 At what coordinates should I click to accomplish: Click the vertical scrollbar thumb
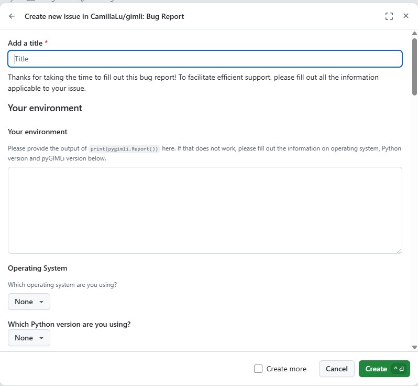click(x=414, y=67)
